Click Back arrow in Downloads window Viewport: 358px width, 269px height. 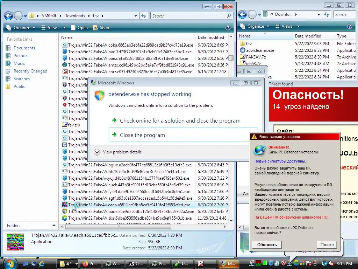coord(243,15)
